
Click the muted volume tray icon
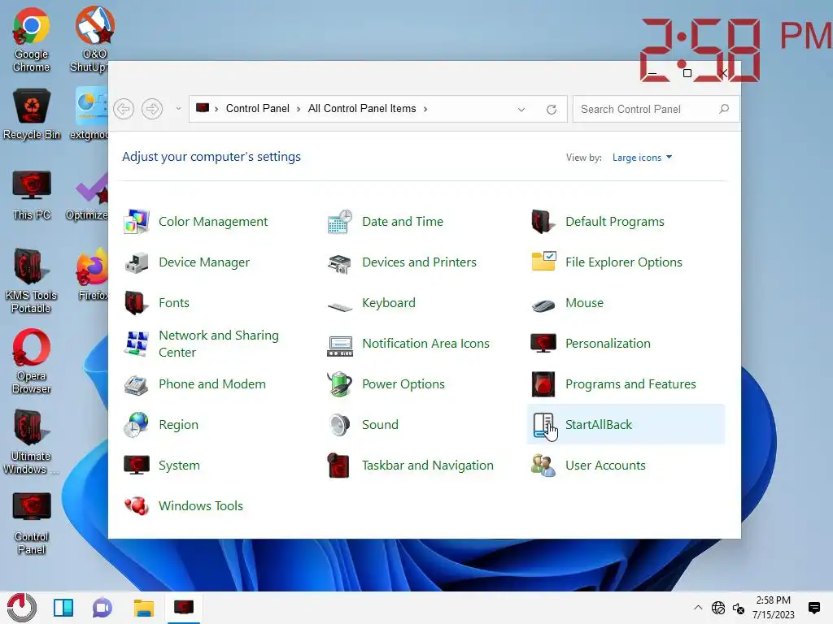739,608
